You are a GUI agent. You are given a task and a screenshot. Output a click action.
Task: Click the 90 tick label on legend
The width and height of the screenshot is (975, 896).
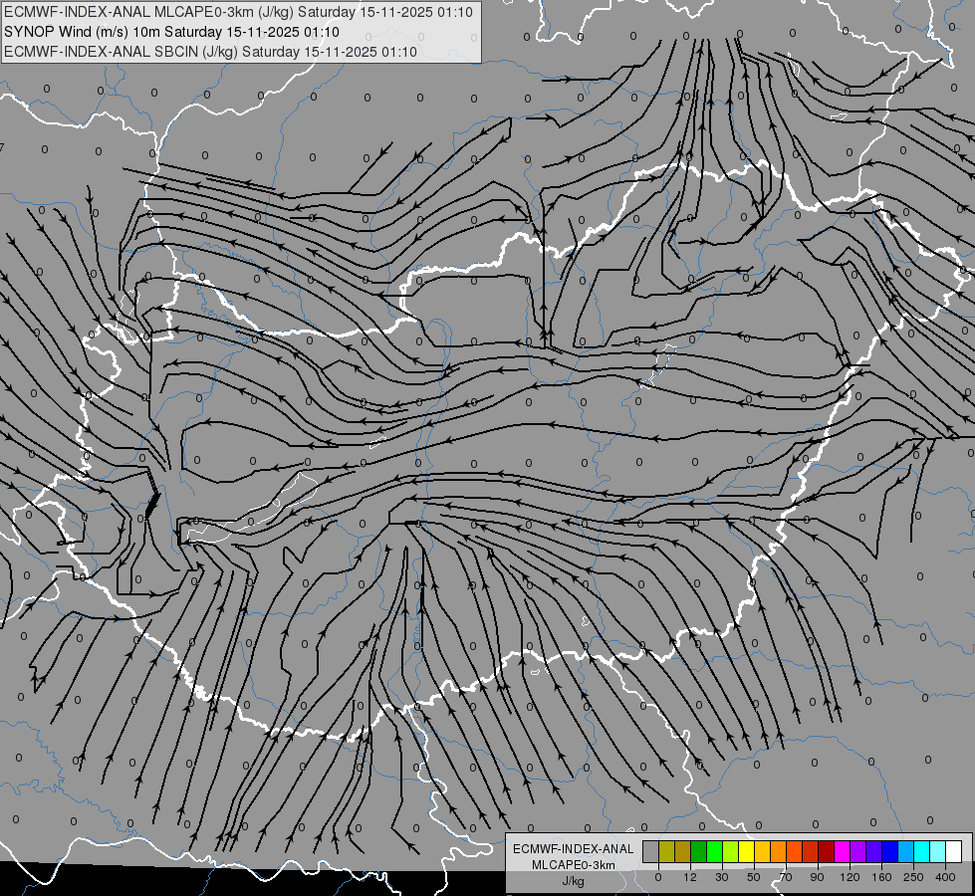(817, 877)
